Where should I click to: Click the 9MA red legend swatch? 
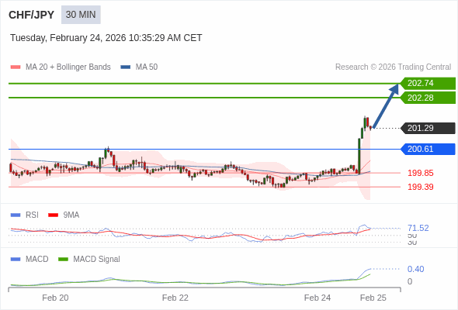(53, 215)
